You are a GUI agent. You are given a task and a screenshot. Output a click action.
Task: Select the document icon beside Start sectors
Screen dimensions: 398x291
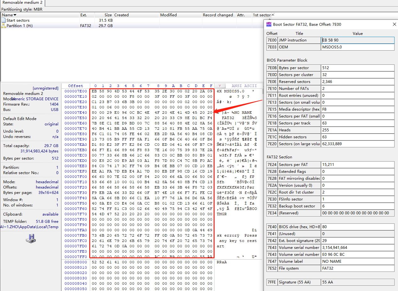point(3,20)
